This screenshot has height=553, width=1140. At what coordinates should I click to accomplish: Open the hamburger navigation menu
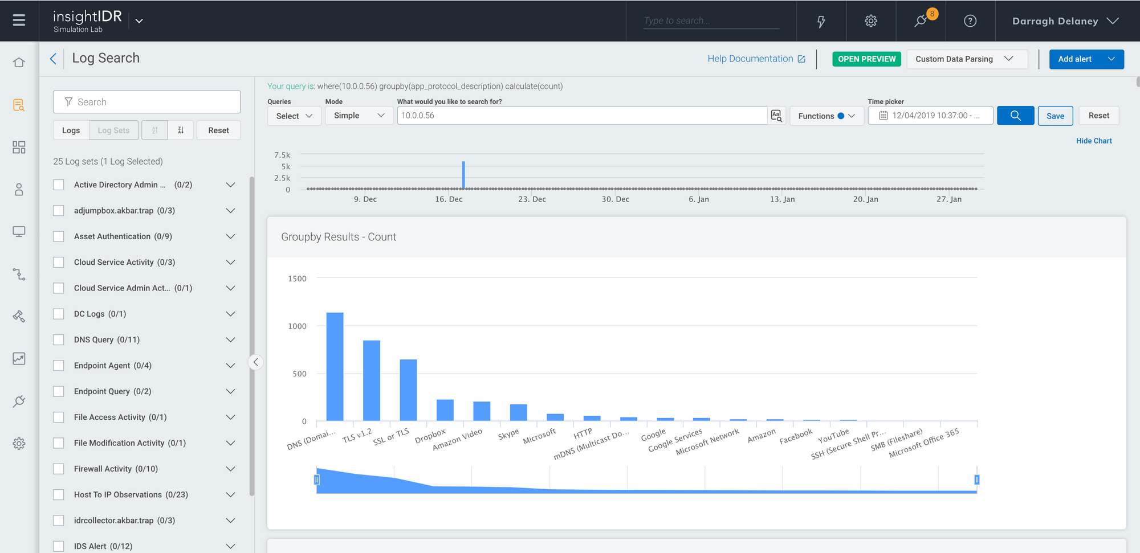point(19,21)
